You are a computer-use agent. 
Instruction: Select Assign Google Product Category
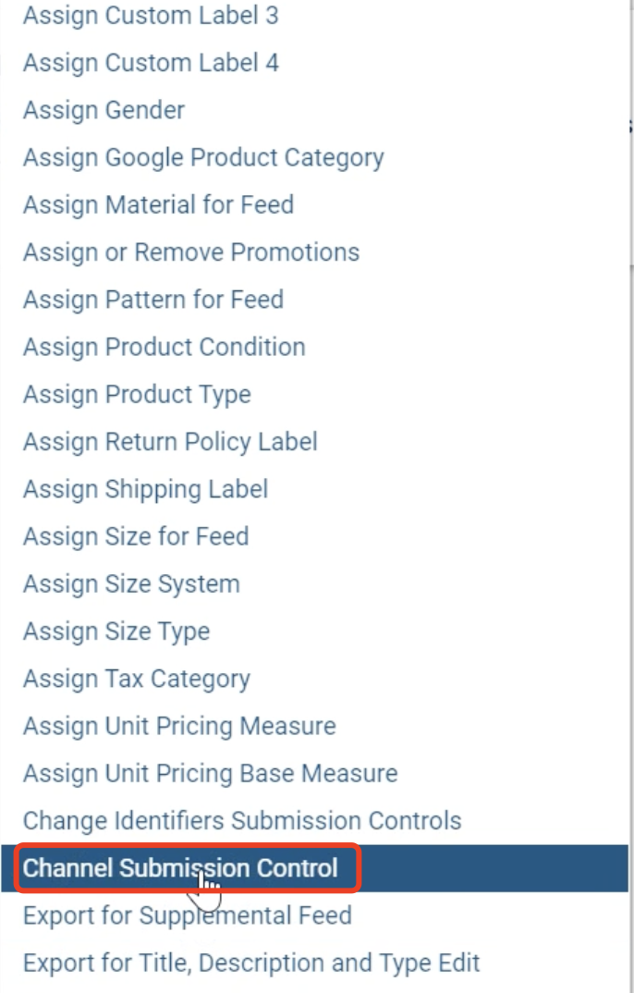click(203, 157)
